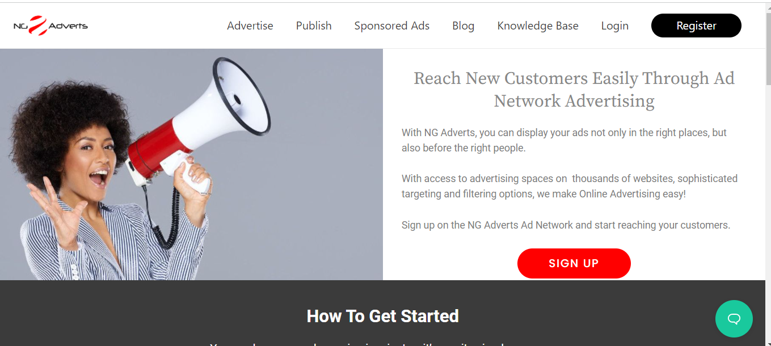Image resolution: width=771 pixels, height=346 pixels.
Task: Click the red SIGN UP button
Action: click(x=574, y=263)
